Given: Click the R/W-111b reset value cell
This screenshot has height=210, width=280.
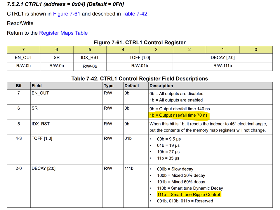Looking at the screenshot, I should tap(223, 66).
